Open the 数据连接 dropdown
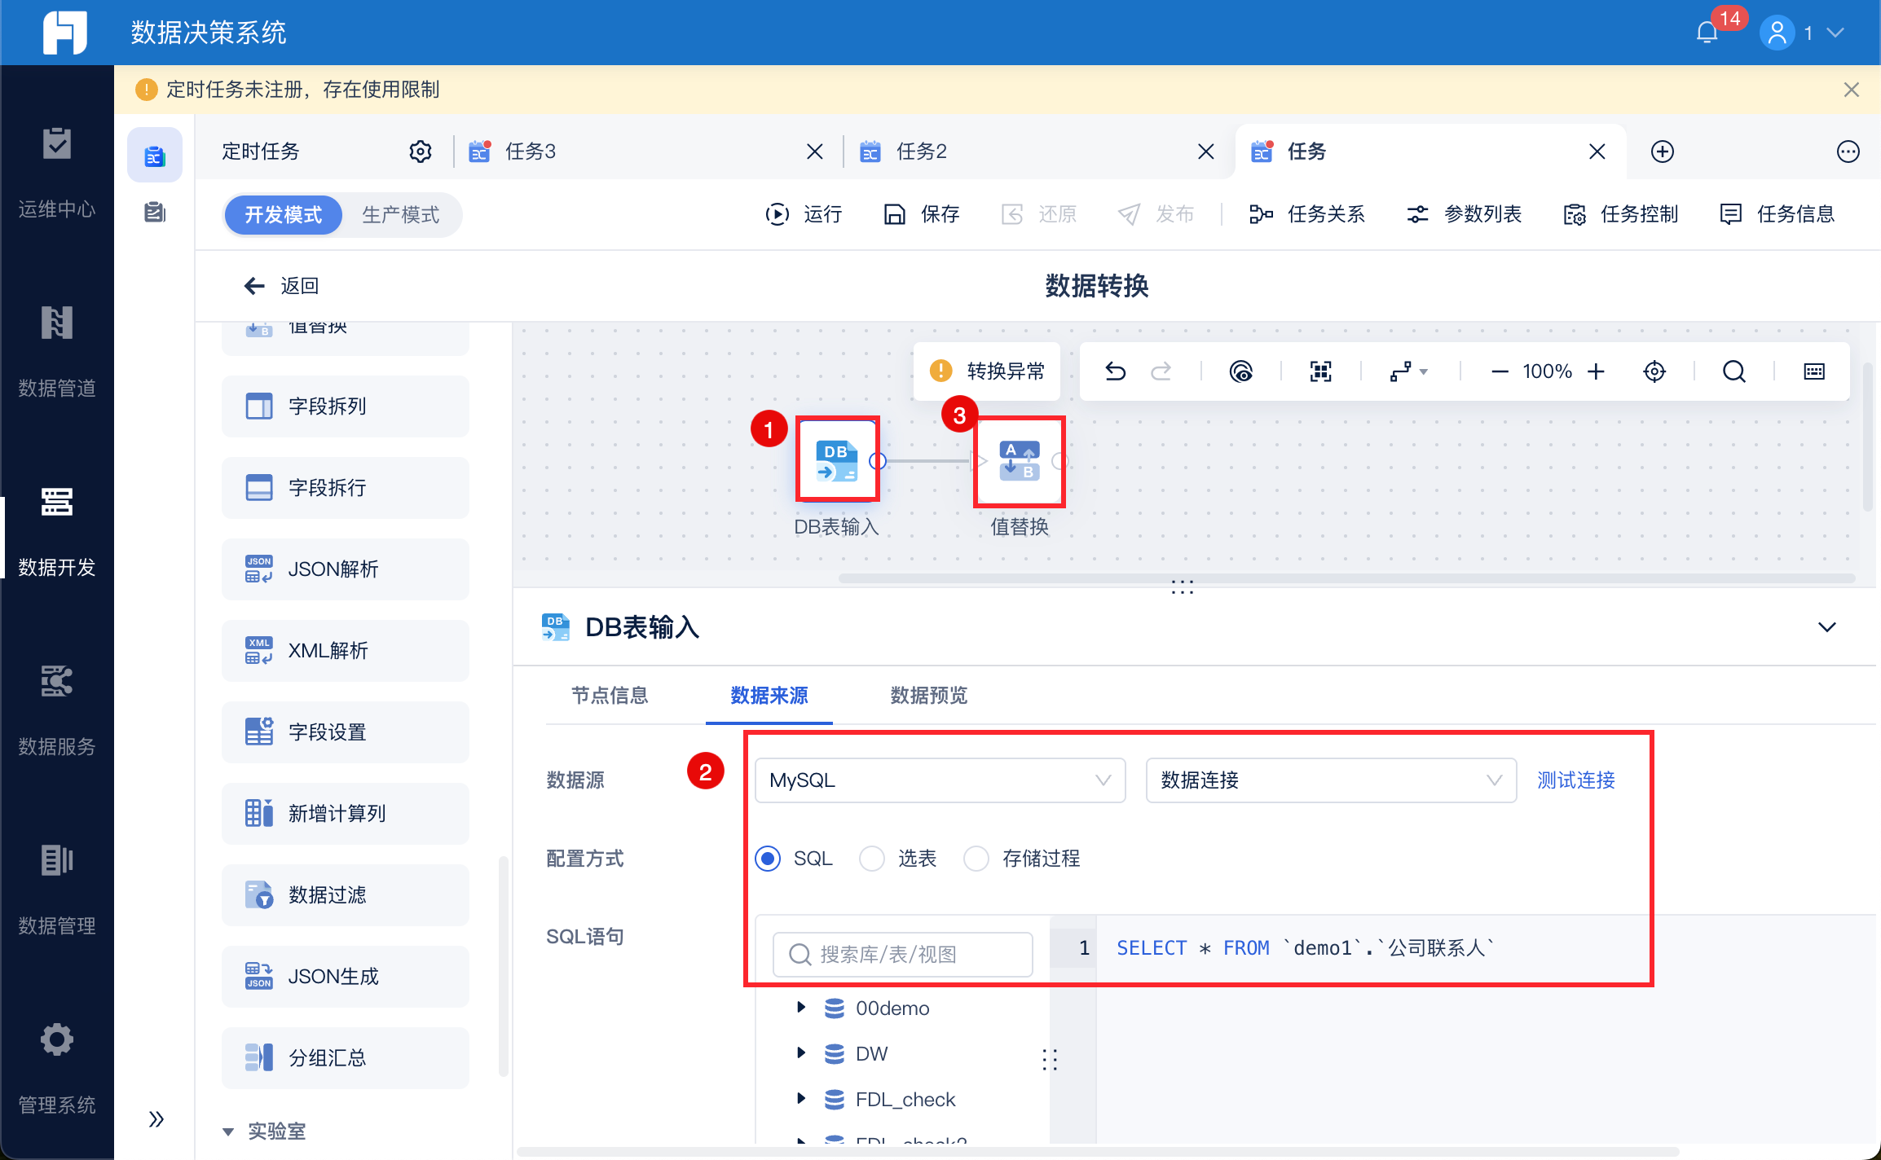 click(1330, 780)
